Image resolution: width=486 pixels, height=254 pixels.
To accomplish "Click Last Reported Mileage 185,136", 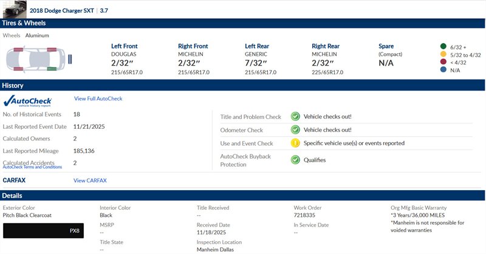I will 84,151.
